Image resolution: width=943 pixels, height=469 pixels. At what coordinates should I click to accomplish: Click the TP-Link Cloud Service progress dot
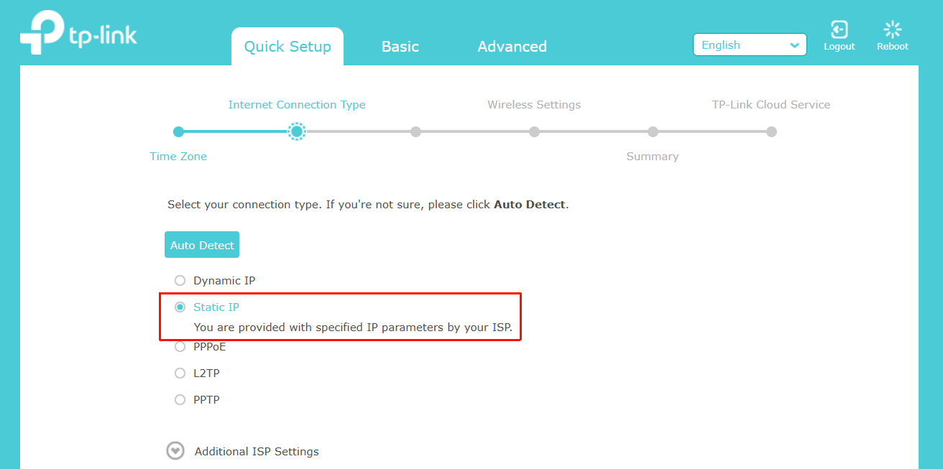tap(771, 131)
